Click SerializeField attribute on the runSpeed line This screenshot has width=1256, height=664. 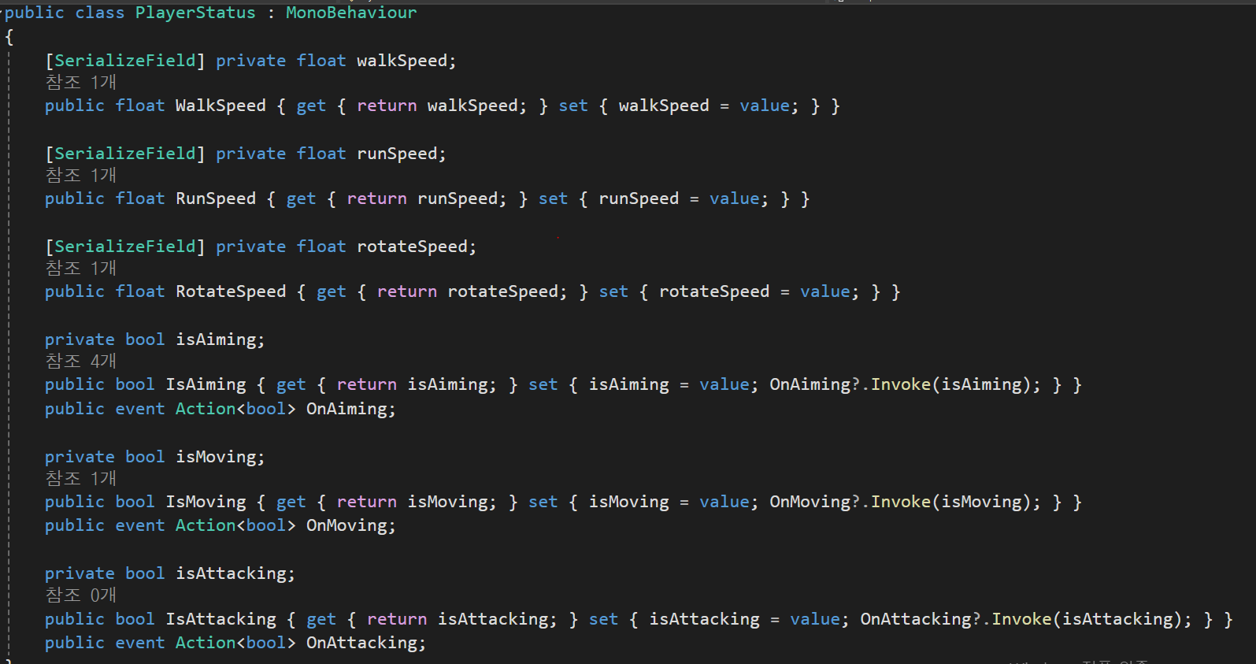click(x=124, y=154)
